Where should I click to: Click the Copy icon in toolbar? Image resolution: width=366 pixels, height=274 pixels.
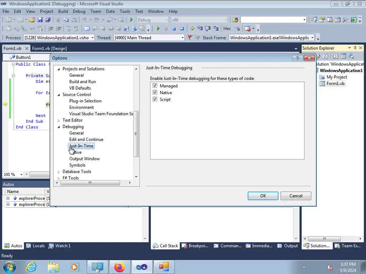pyautogui.click(x=66, y=20)
